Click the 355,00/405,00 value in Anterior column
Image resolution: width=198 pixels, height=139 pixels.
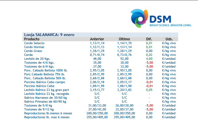(97, 117)
